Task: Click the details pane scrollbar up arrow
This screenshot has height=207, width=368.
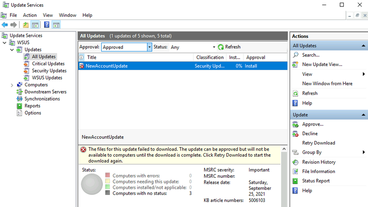Action: (284, 149)
